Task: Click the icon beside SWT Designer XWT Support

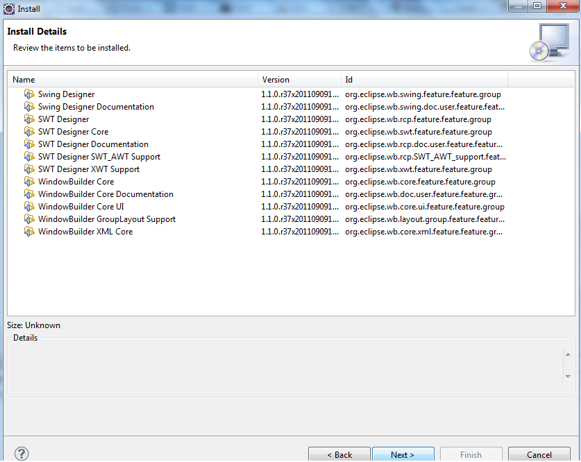Action: [29, 169]
